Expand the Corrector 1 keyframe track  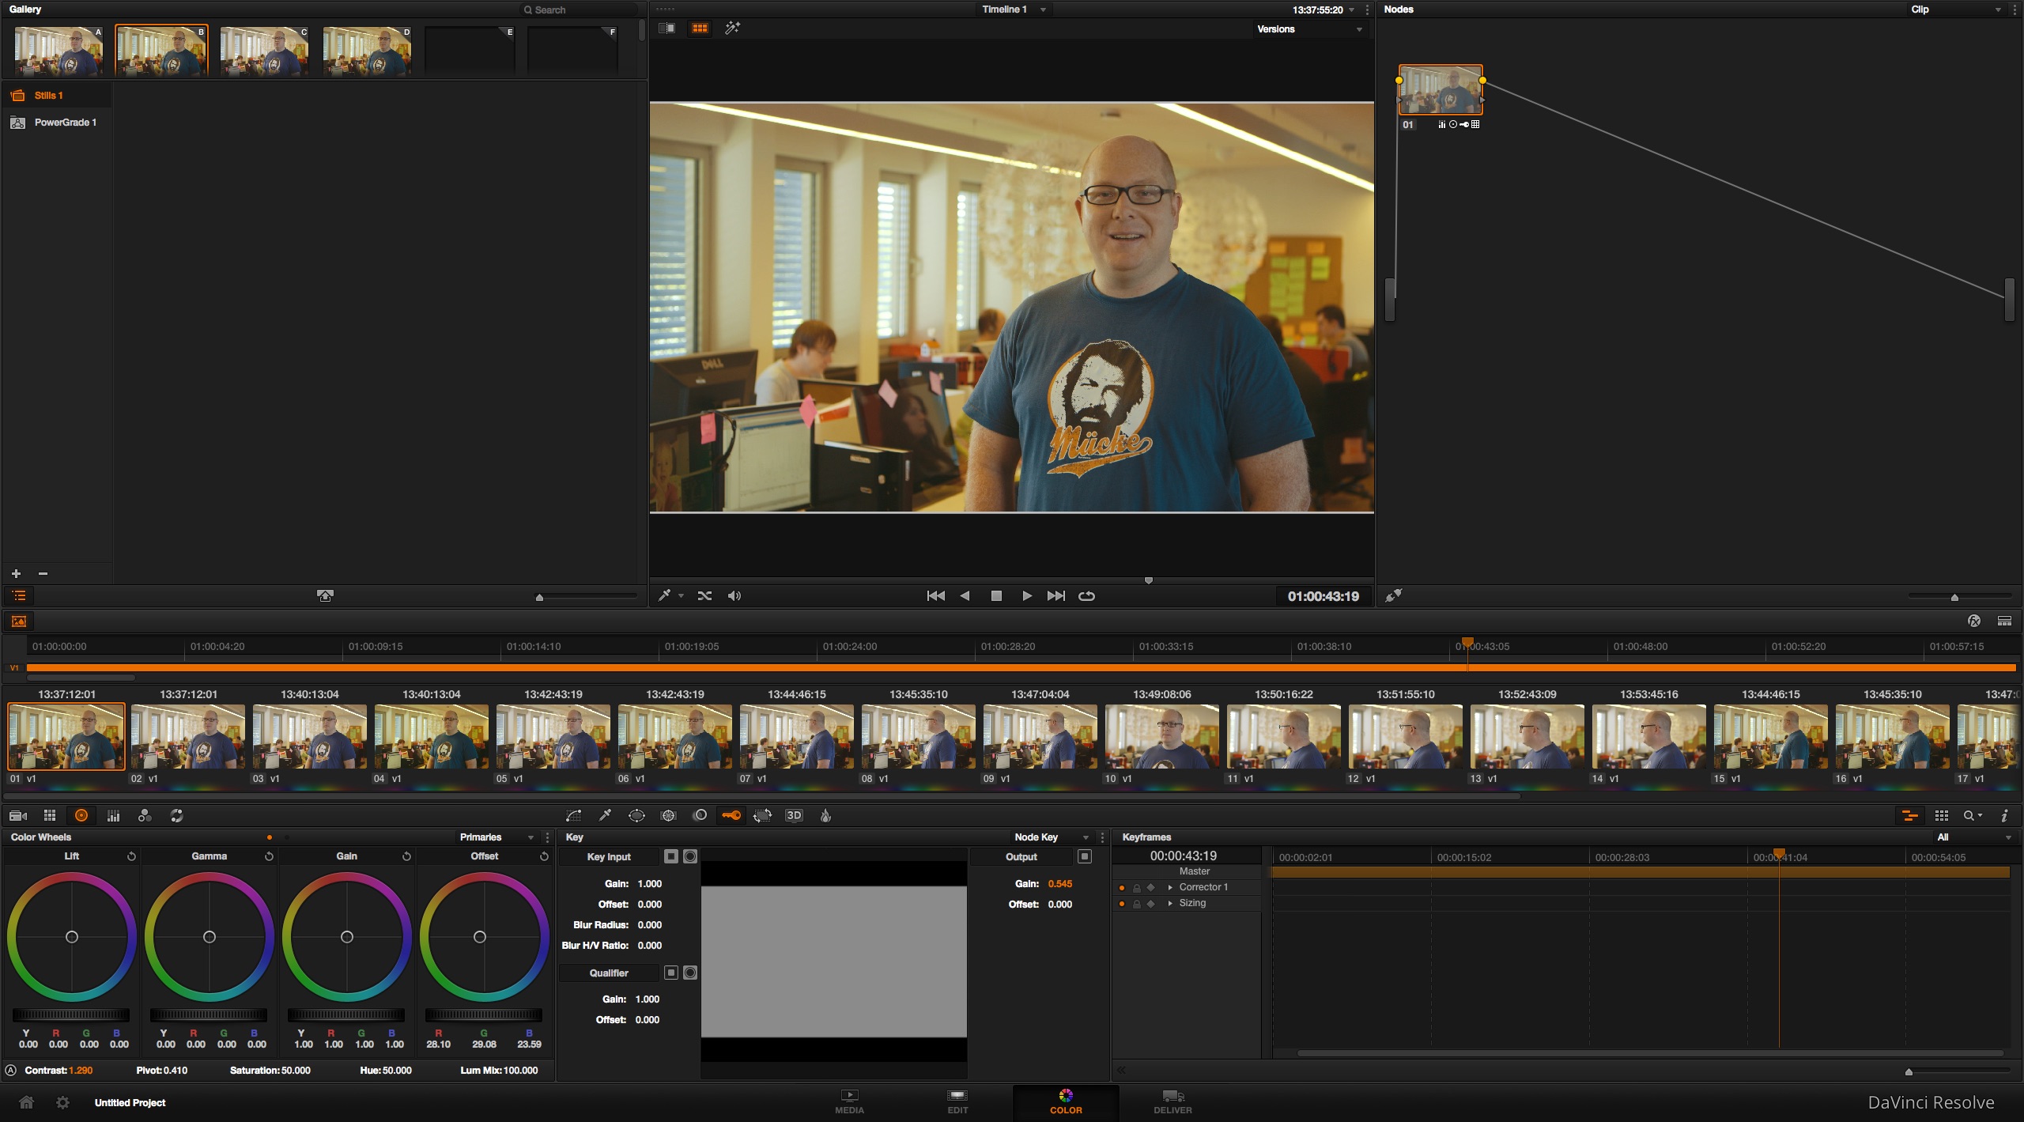pyautogui.click(x=1170, y=887)
